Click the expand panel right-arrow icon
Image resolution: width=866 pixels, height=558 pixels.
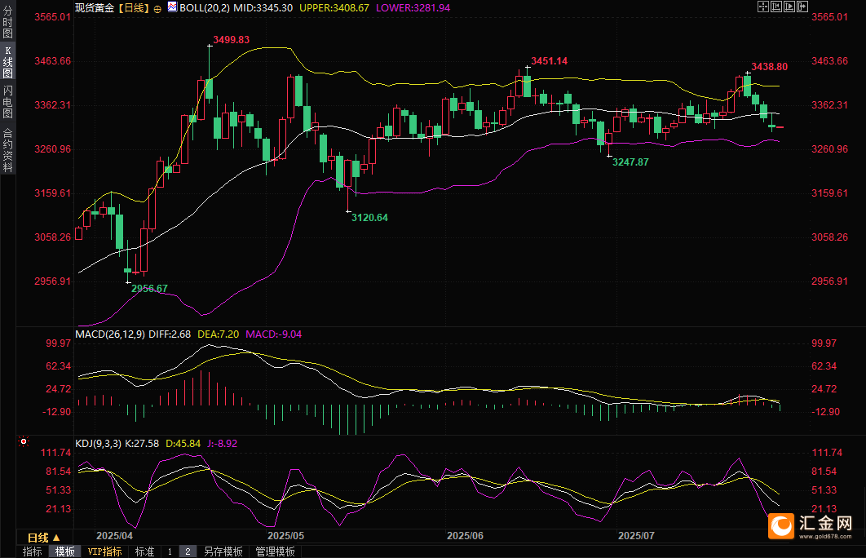(802, 7)
